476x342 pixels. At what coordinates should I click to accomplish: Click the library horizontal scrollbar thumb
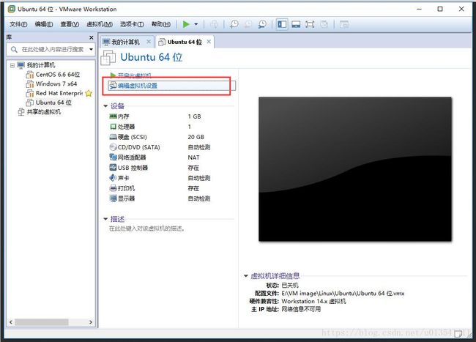[42, 322]
